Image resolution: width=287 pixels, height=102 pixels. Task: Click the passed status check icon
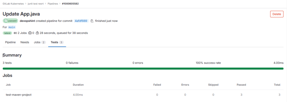[x=6, y=21]
